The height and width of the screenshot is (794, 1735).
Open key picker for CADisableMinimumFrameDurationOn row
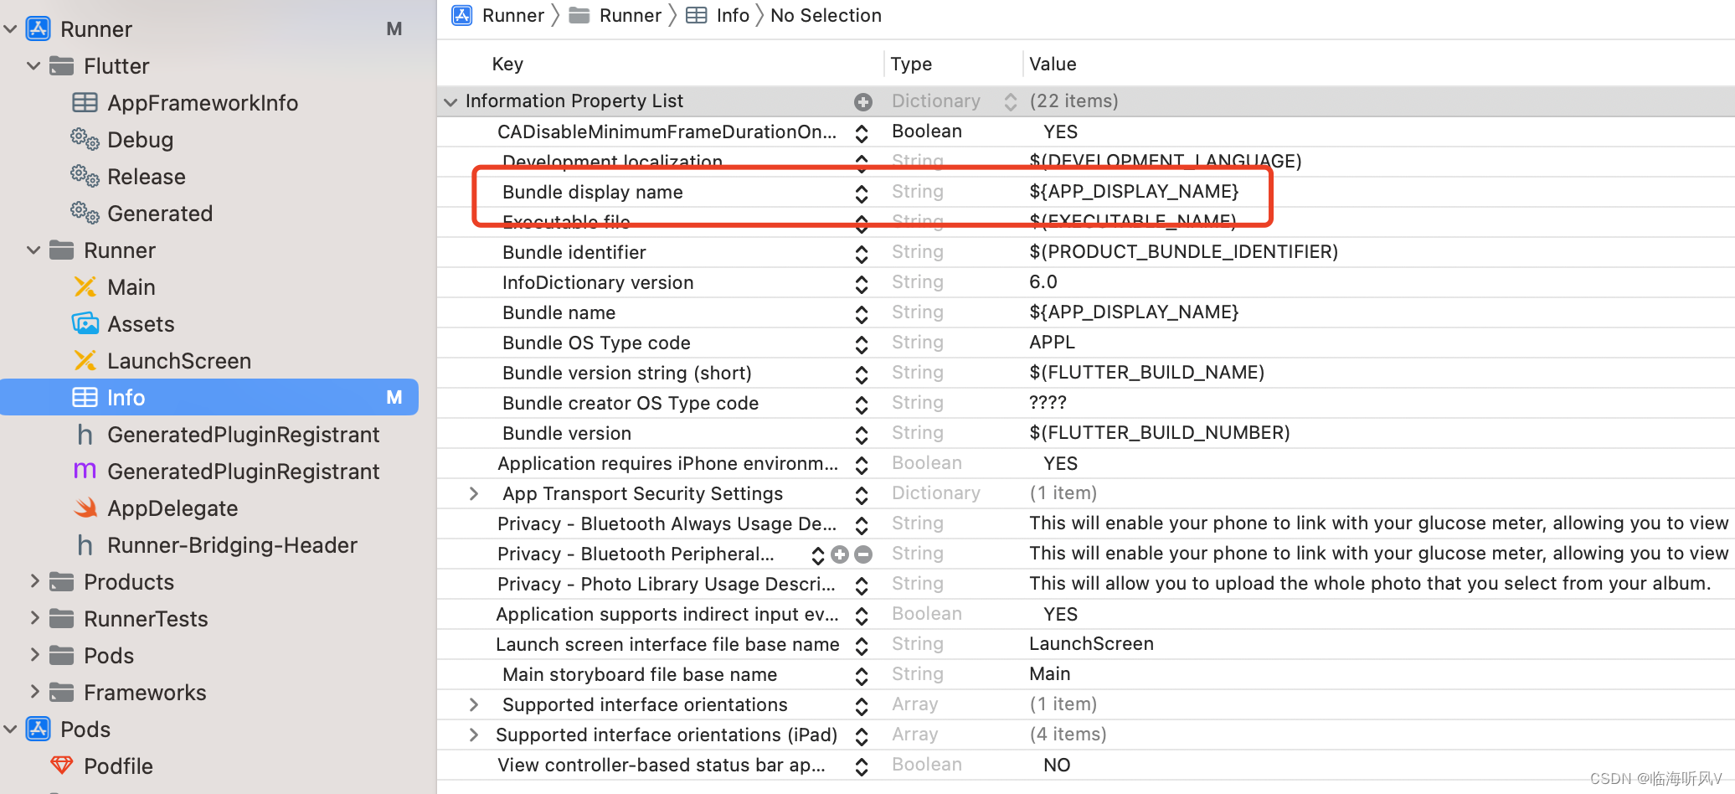862,133
